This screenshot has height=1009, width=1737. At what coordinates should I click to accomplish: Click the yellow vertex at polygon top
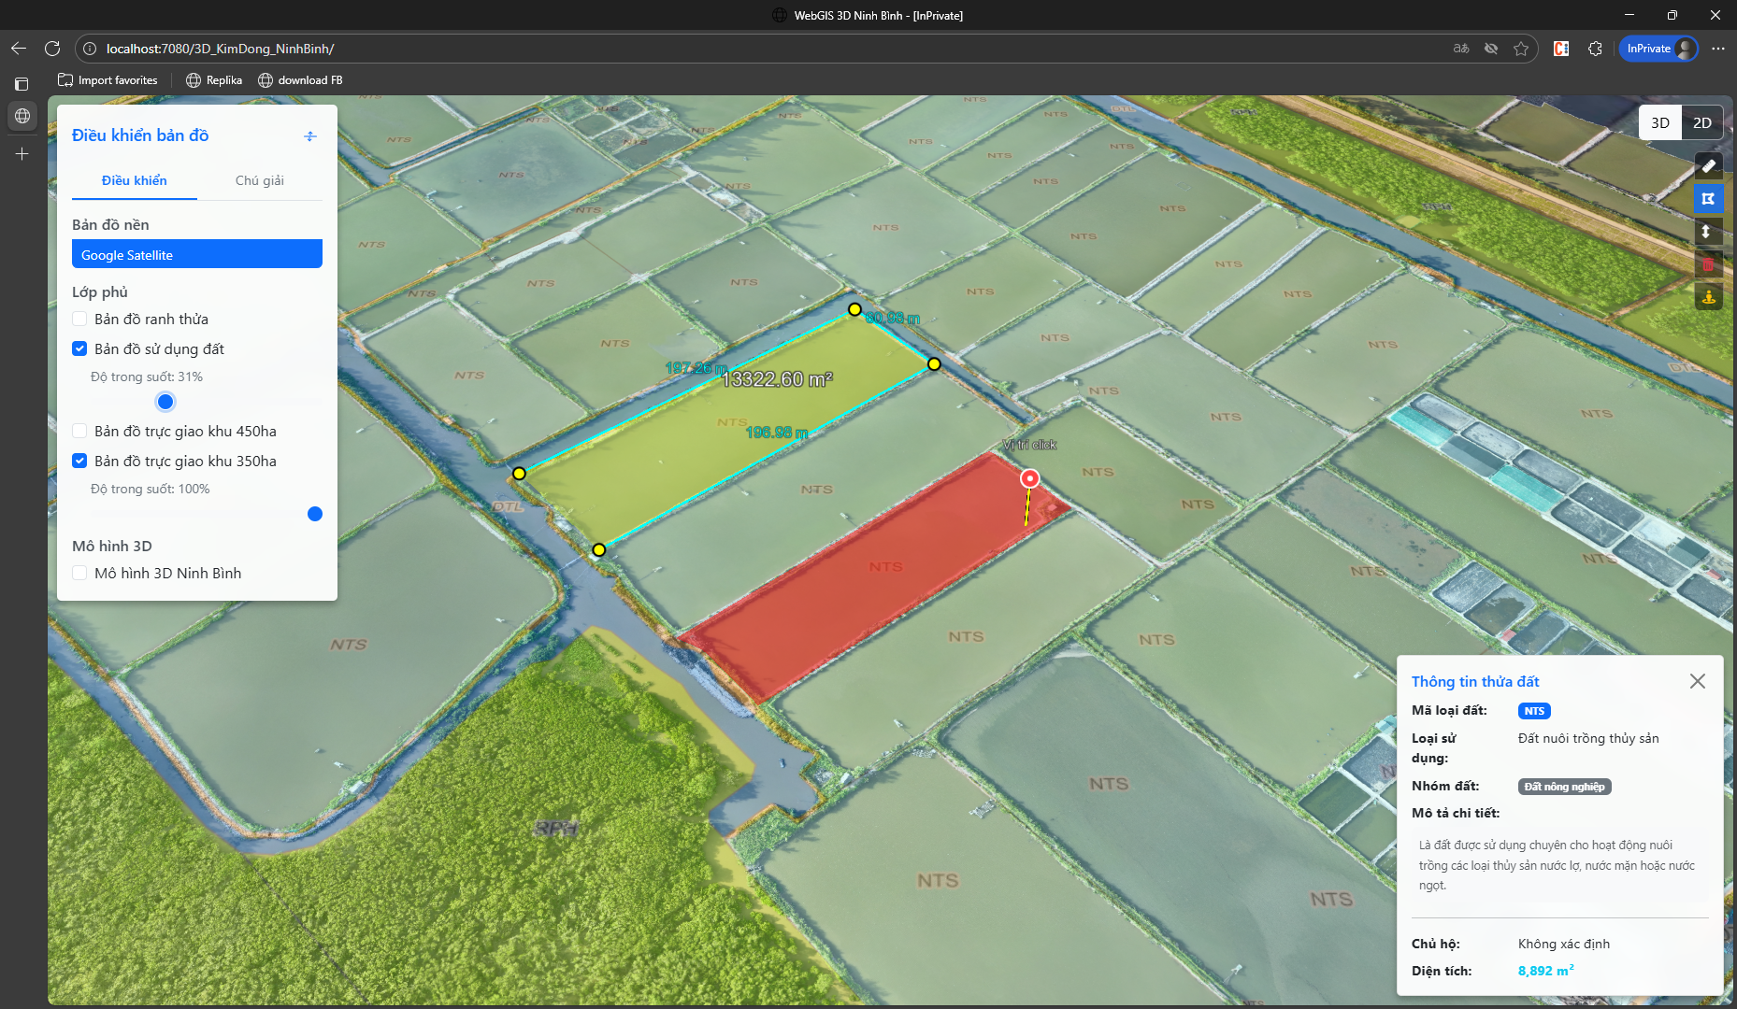854,309
